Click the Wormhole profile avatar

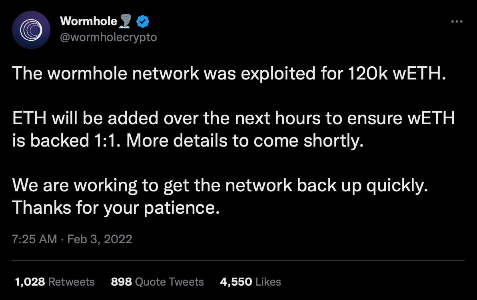coord(31,30)
